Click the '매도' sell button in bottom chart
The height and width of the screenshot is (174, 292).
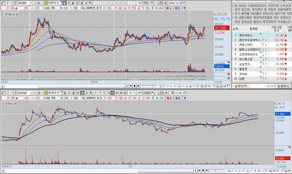point(178,98)
